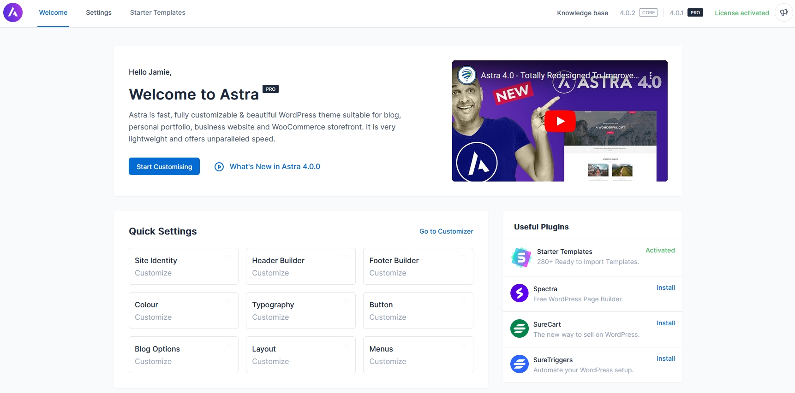Screen dimensions: 795x393
Task: Open the Settings tab
Action: (x=99, y=12)
